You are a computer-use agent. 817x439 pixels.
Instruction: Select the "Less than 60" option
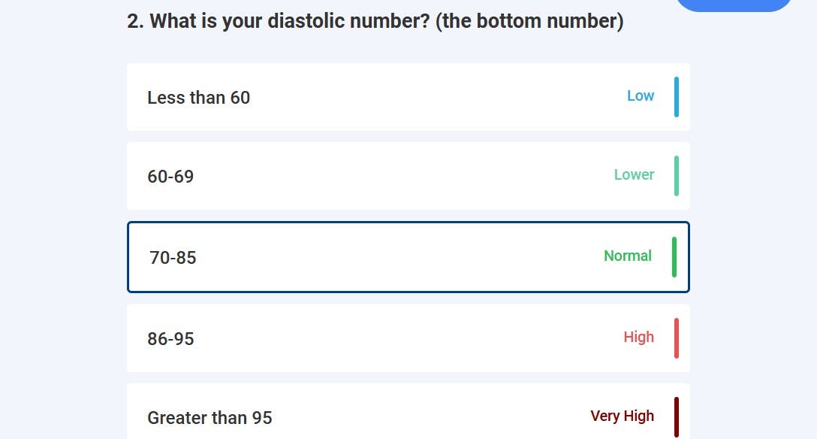(408, 97)
